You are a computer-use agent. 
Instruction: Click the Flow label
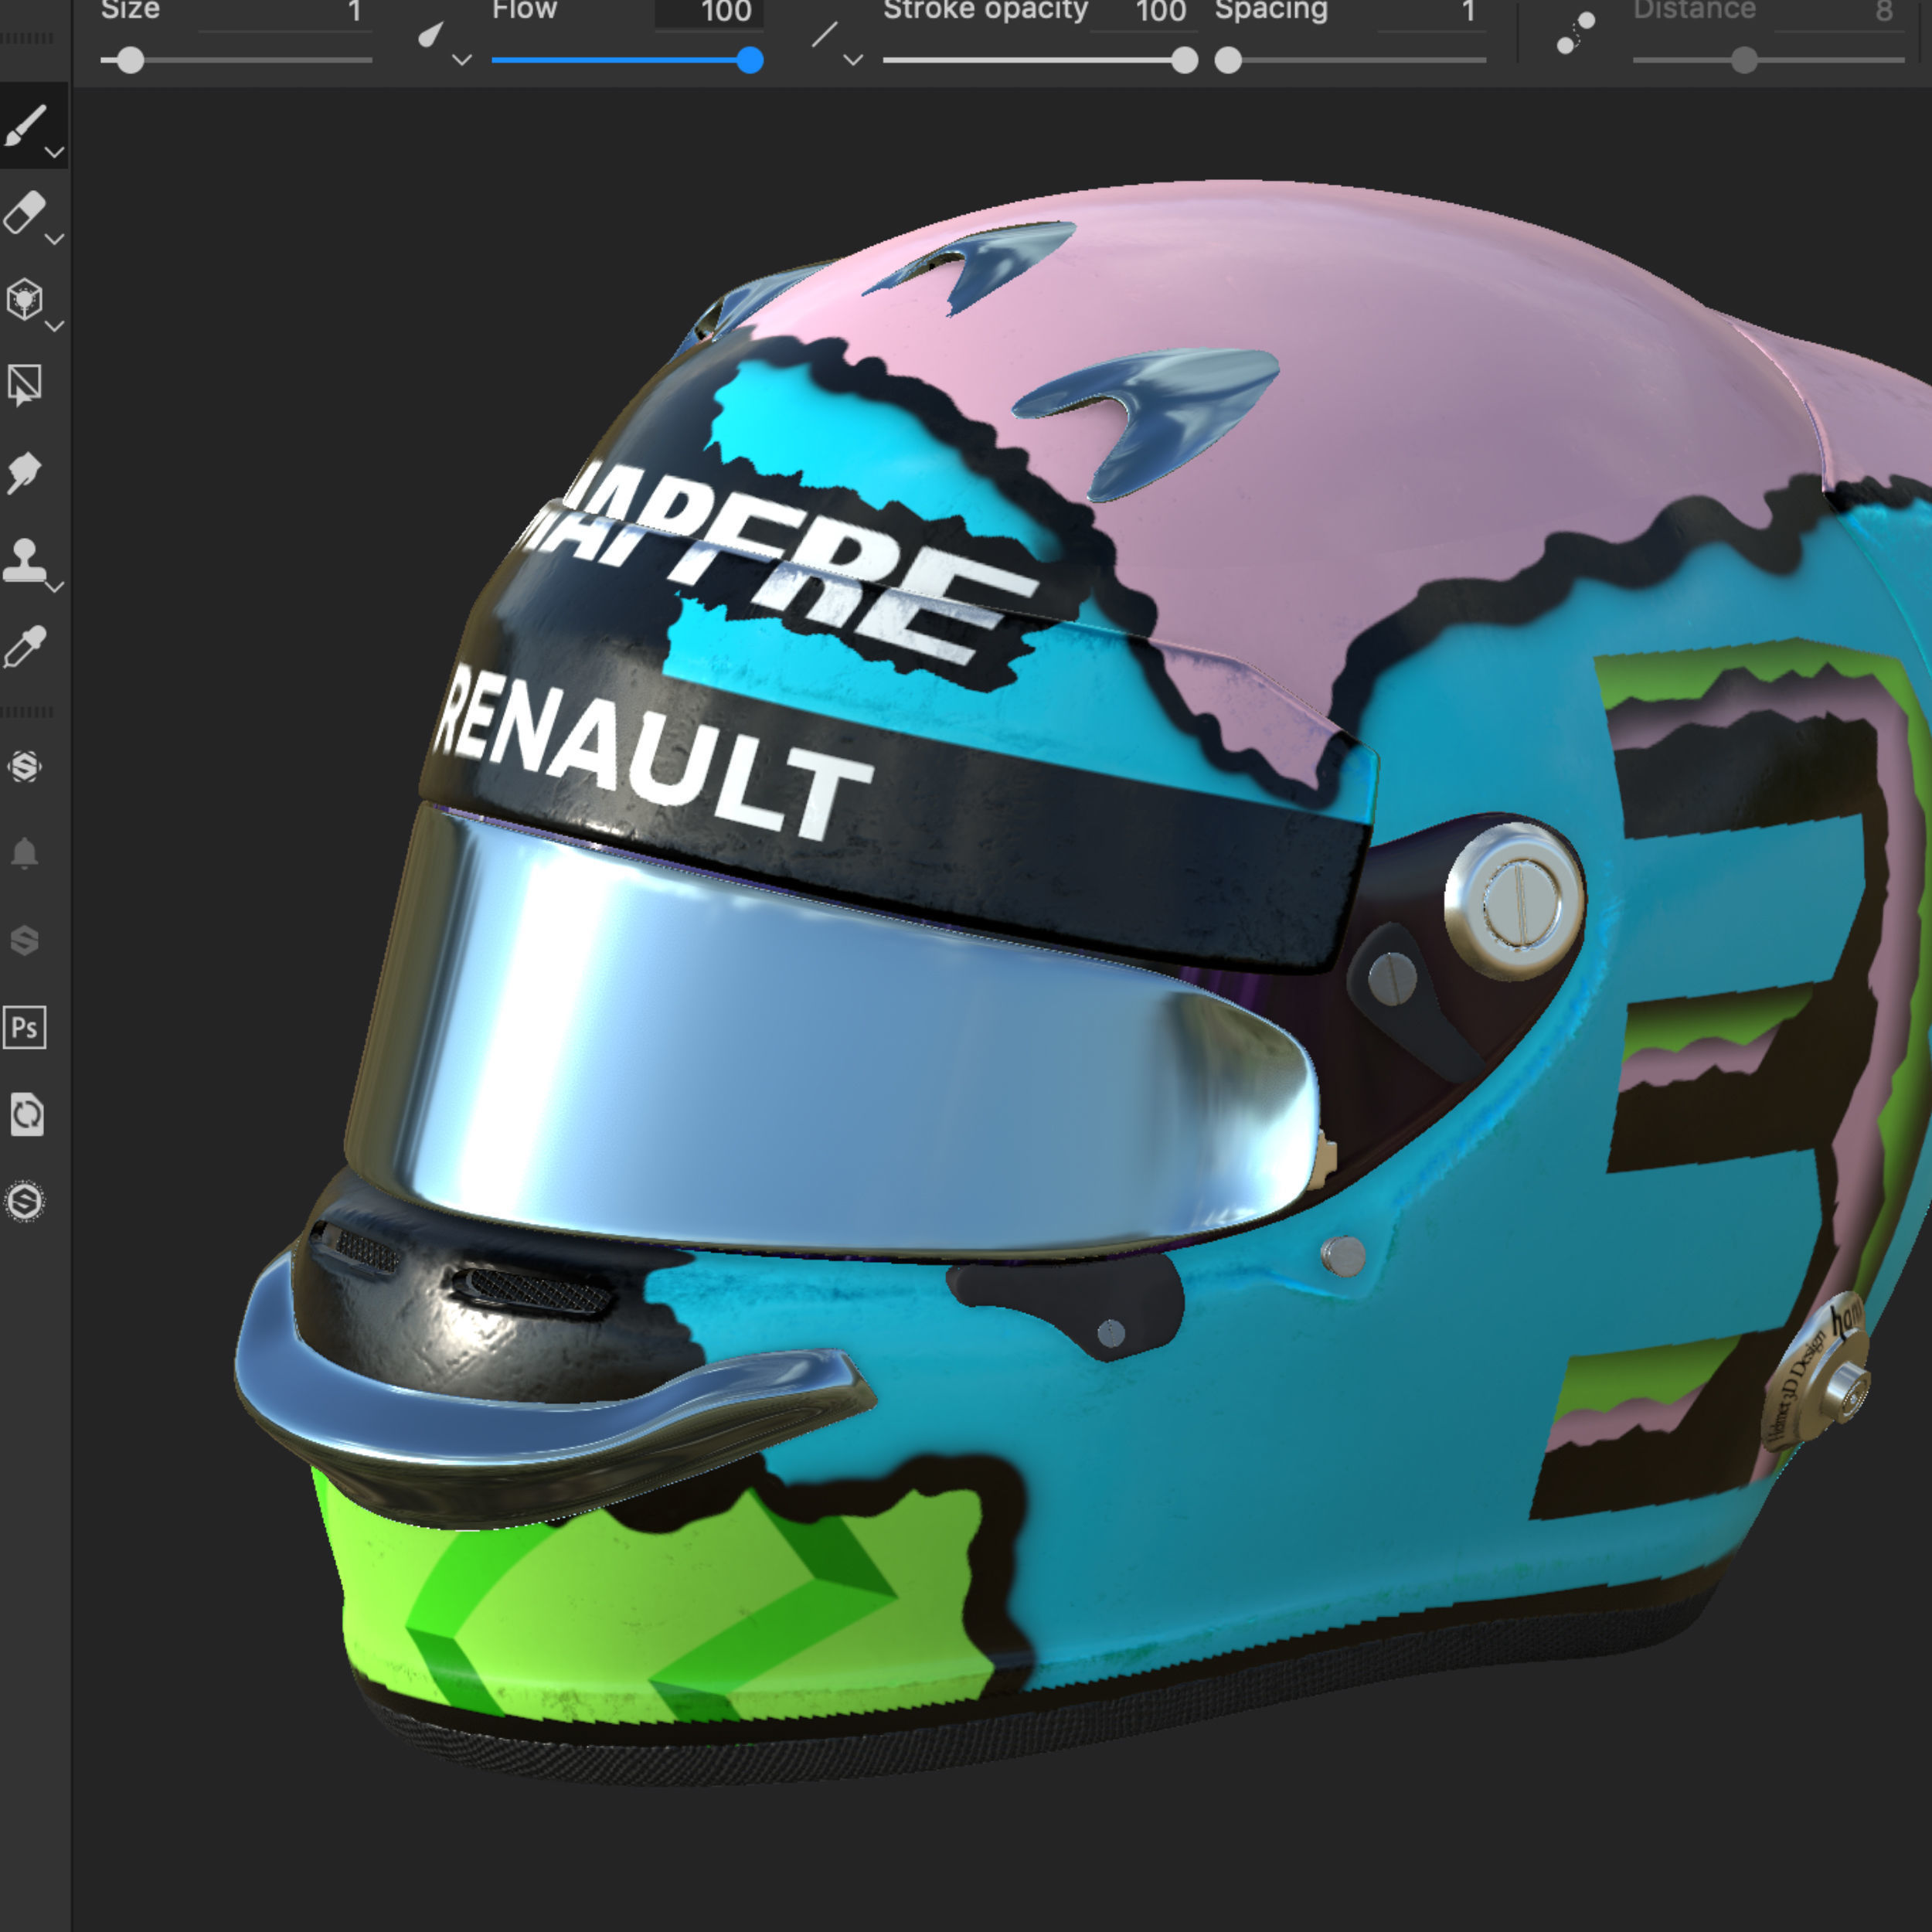524,10
